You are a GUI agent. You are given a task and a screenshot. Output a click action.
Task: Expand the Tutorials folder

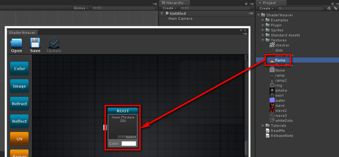click(x=263, y=126)
